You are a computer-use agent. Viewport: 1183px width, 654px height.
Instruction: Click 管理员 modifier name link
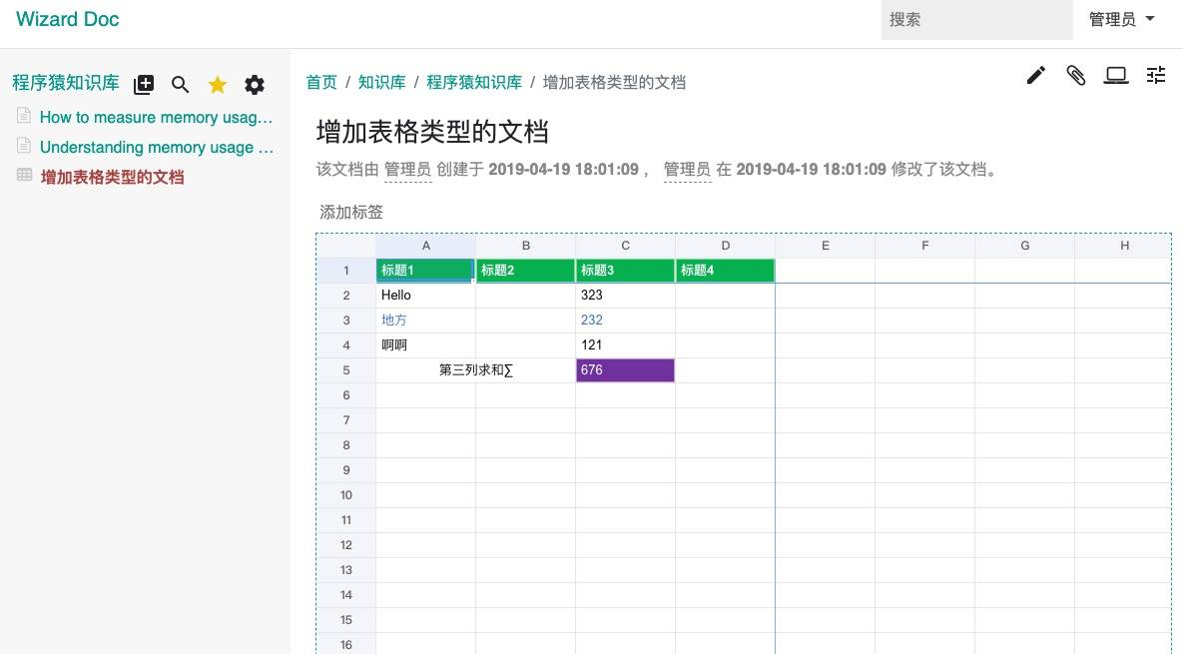(x=687, y=170)
